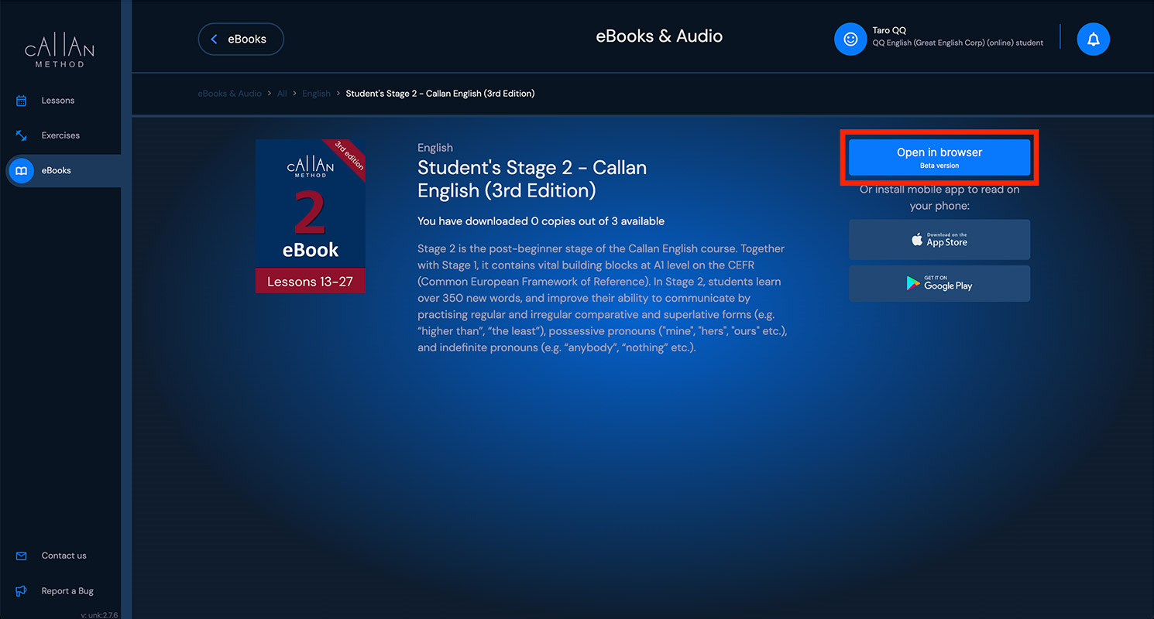The width and height of the screenshot is (1154, 619).
Task: Click the Stage 2 eBook cover thumbnail
Action: click(x=310, y=216)
